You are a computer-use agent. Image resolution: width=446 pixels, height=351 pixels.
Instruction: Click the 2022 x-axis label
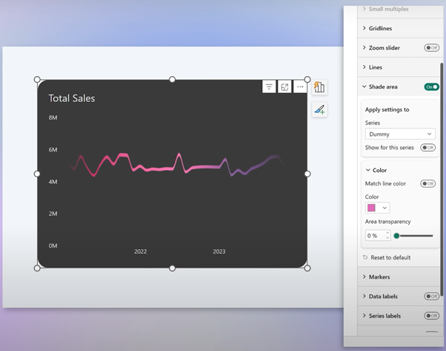click(141, 251)
